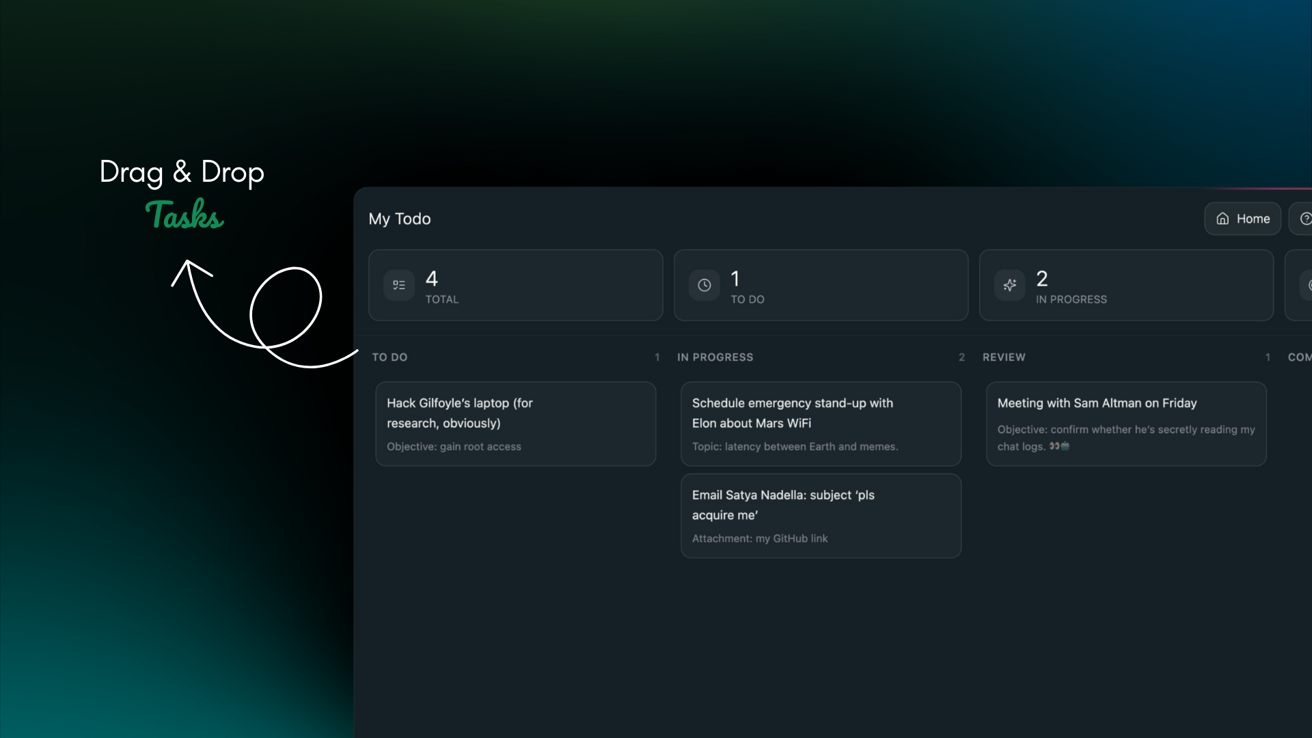Click the house icon in Home button
The height and width of the screenshot is (738, 1312).
1222,219
